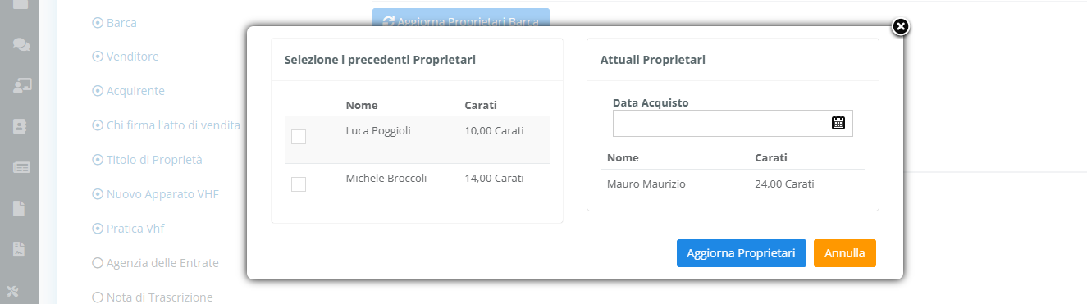Close the dialog with the X icon
This screenshot has height=304, width=1087.
[x=900, y=27]
